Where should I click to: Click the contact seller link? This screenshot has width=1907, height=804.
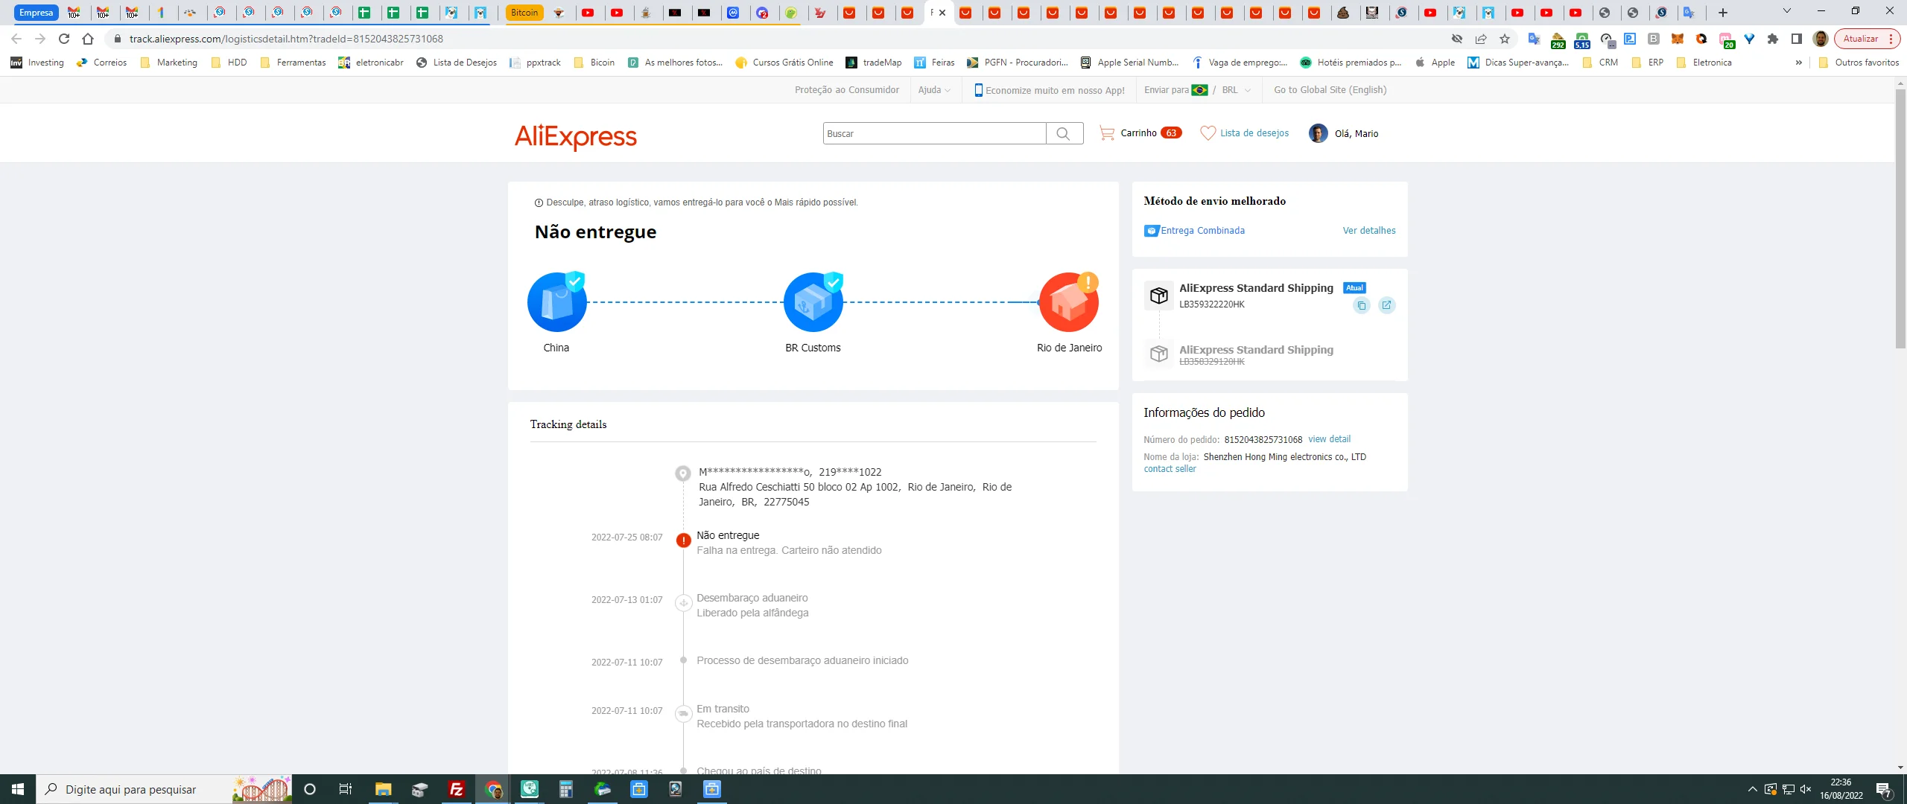pos(1170,469)
